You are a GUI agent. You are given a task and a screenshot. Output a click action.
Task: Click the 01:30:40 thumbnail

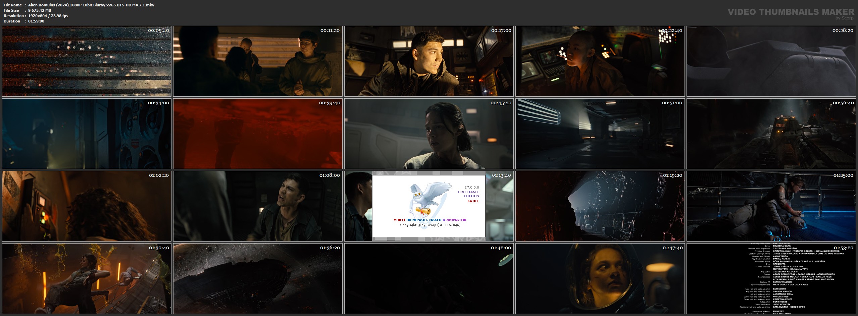(87, 278)
